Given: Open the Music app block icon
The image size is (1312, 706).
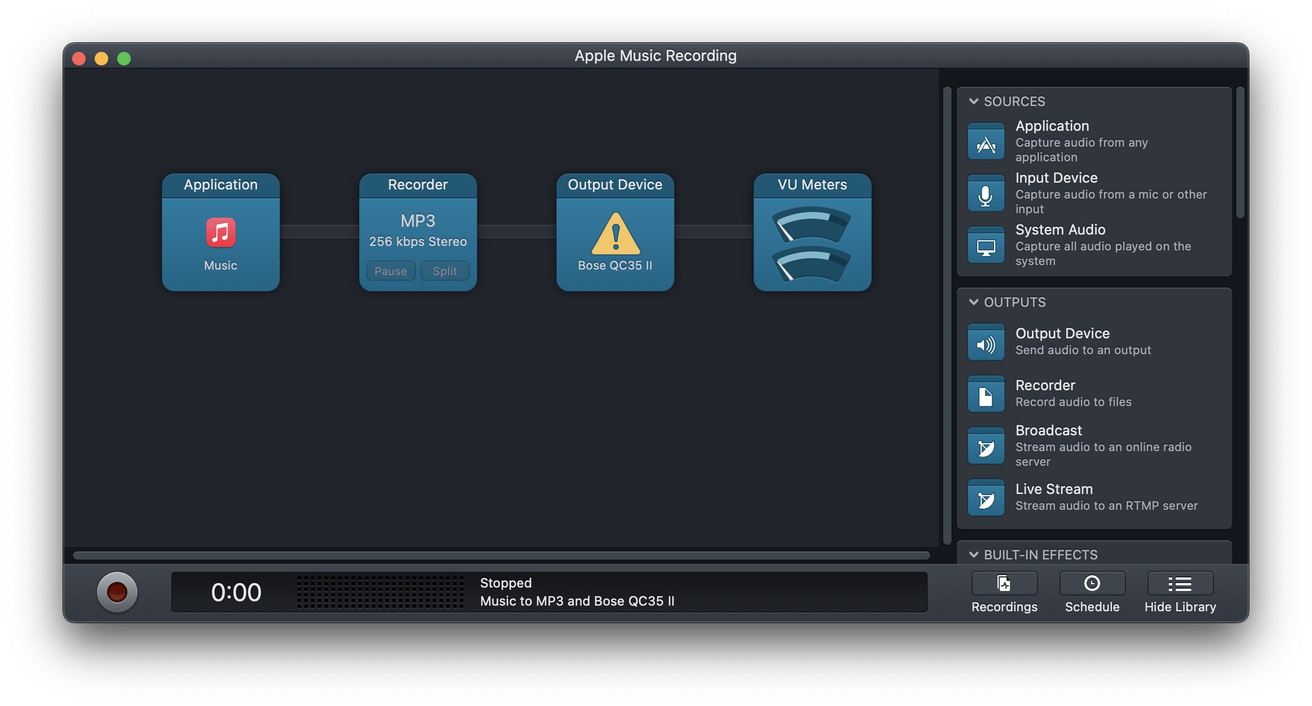Looking at the screenshot, I should point(220,232).
